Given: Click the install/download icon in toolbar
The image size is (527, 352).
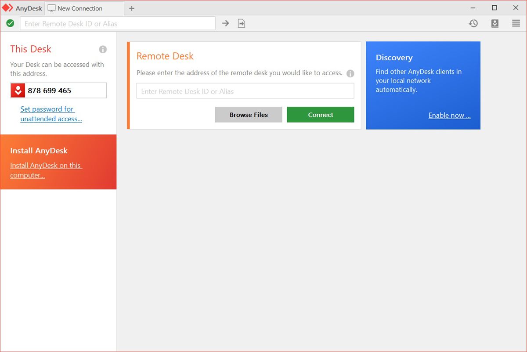Looking at the screenshot, I should (495, 23).
